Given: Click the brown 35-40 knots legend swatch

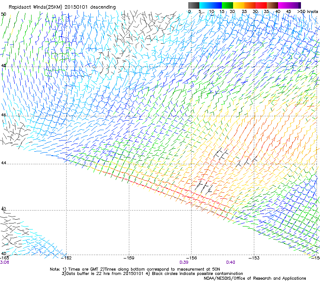Looking at the screenshot, I should 272,5.
